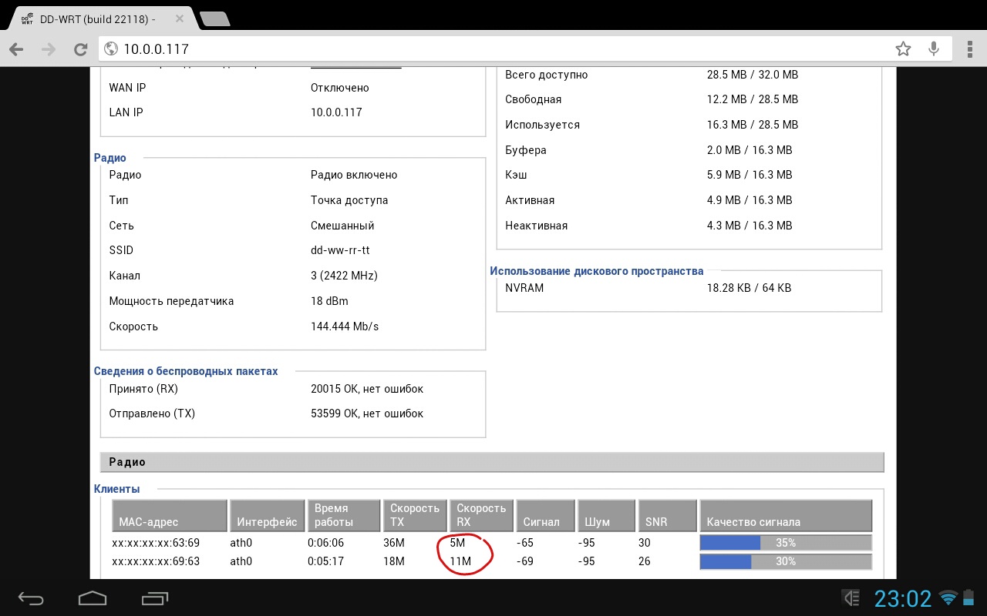This screenshot has width=987, height=616.
Task: Reload the page with refresh icon
Action: click(80, 49)
